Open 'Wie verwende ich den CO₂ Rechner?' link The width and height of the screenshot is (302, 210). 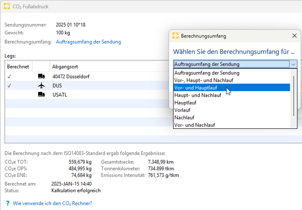(52, 203)
